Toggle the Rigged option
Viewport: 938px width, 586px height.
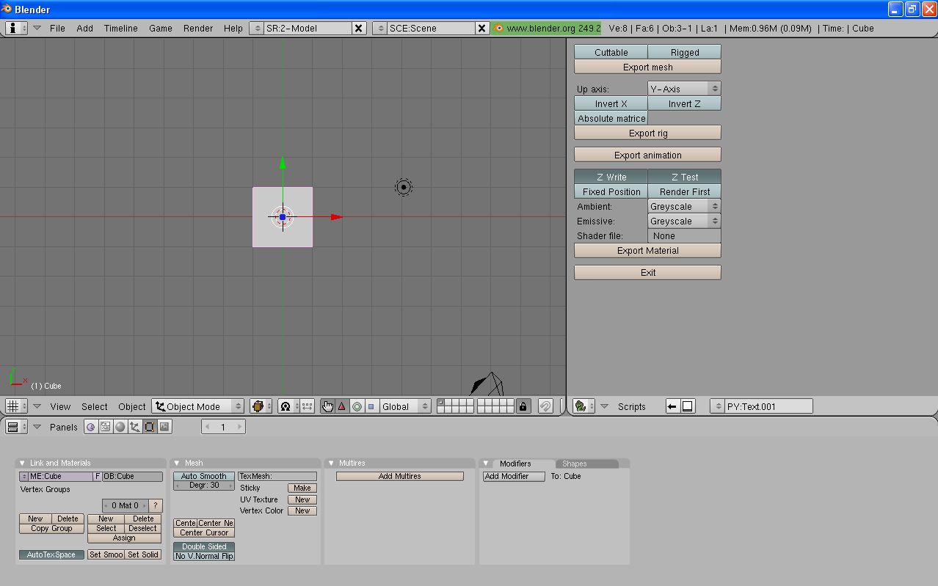pos(684,52)
